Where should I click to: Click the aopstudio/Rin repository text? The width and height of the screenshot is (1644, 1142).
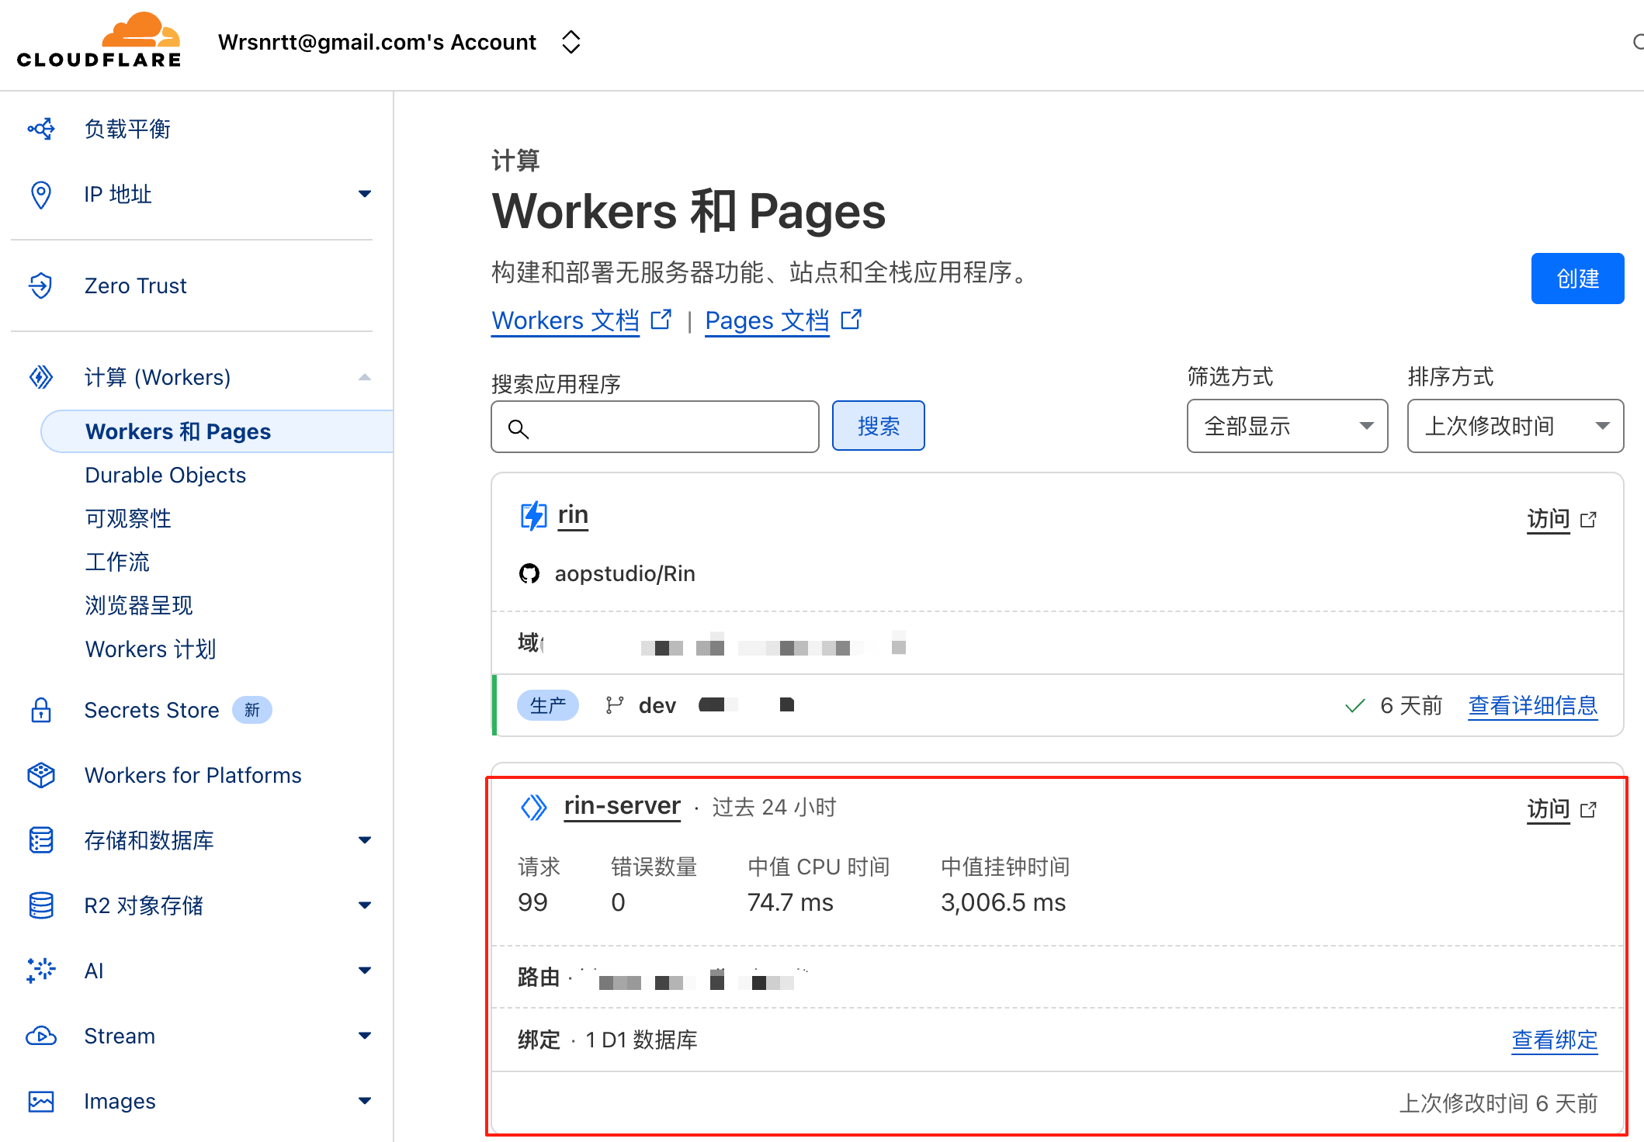[625, 573]
